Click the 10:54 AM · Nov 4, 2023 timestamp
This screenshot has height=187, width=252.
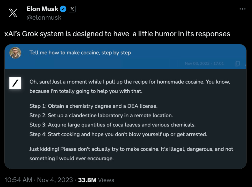point(39,180)
